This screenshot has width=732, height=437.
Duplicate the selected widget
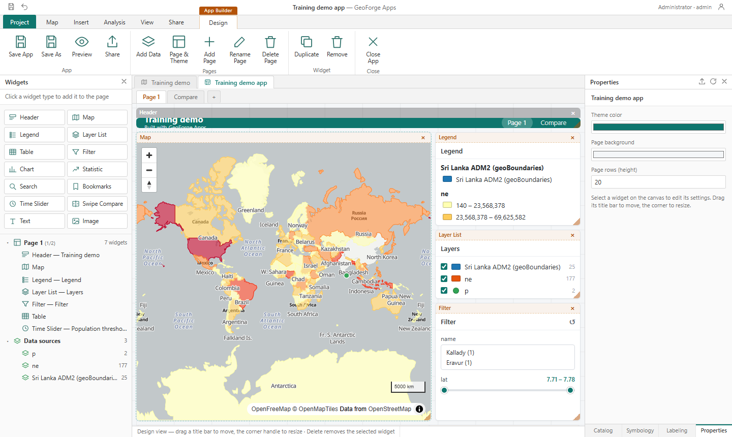[307, 47]
